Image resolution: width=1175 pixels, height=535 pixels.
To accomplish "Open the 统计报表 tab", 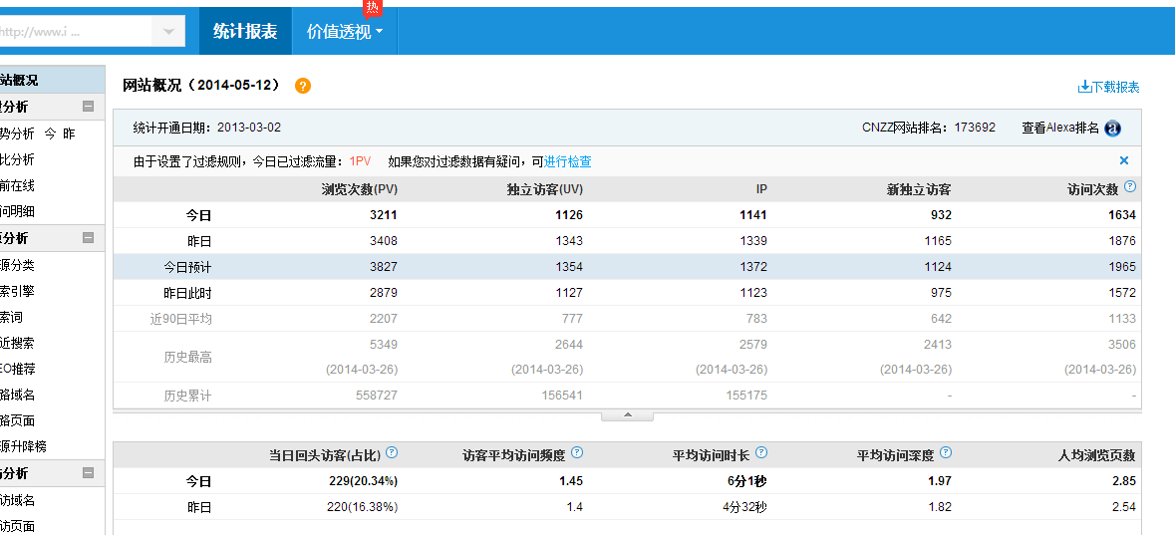I will tap(245, 31).
